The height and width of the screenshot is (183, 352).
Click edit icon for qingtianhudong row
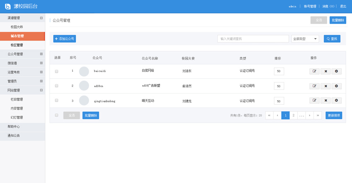tap(314, 101)
